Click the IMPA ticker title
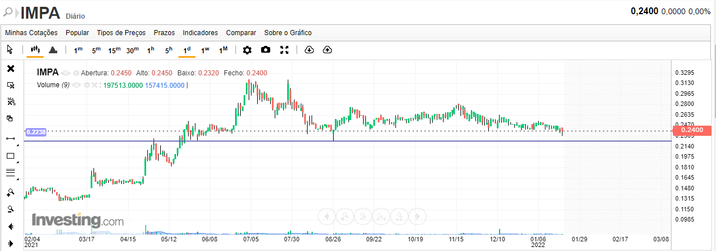The image size is (716, 251). [x=40, y=12]
